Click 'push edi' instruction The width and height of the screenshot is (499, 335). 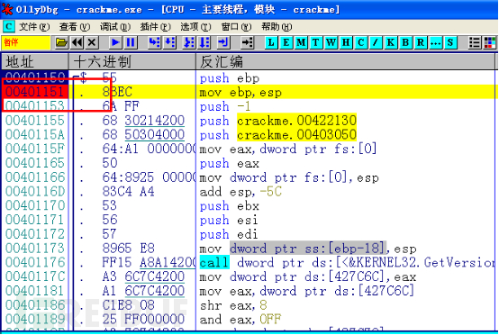coord(229,234)
